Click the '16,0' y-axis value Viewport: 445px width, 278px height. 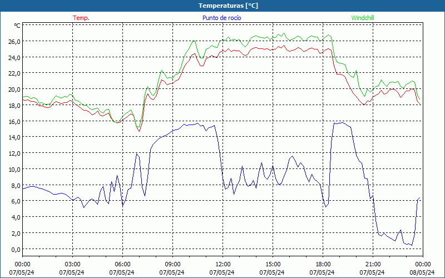click(14, 122)
